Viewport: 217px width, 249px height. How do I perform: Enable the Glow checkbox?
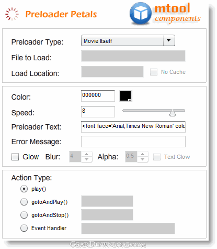[x=15, y=157]
